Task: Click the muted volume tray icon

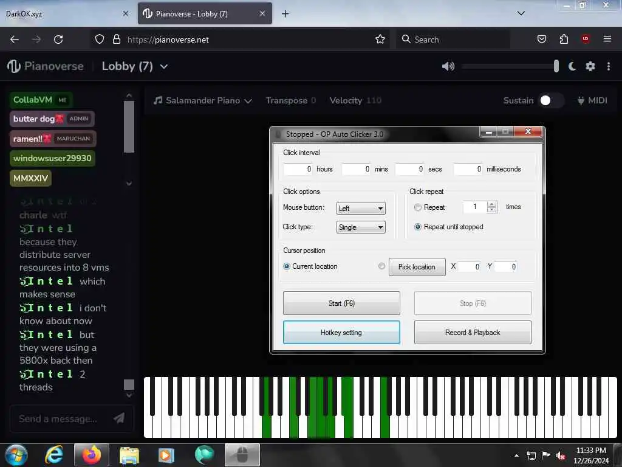Action: click(561, 455)
